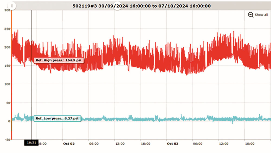Click the orange vertical line at chart start
The image size is (271, 153).
click(11, 81)
